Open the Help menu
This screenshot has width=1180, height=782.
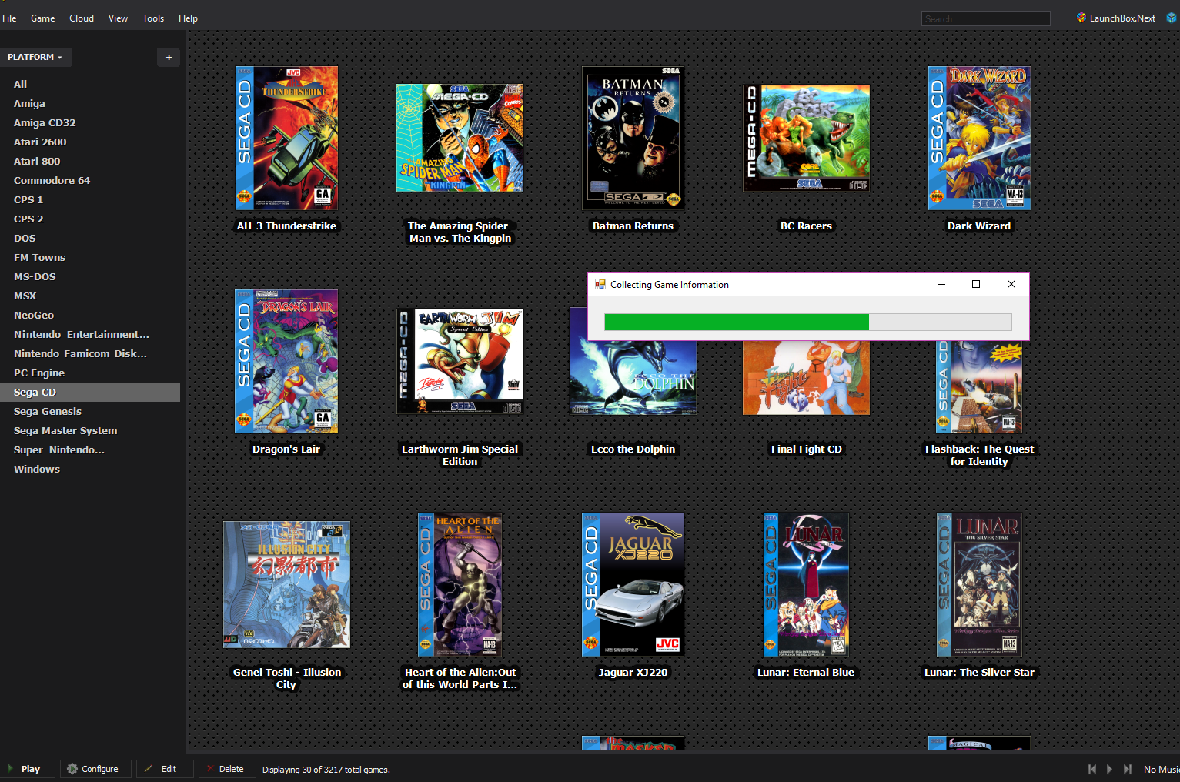[188, 18]
